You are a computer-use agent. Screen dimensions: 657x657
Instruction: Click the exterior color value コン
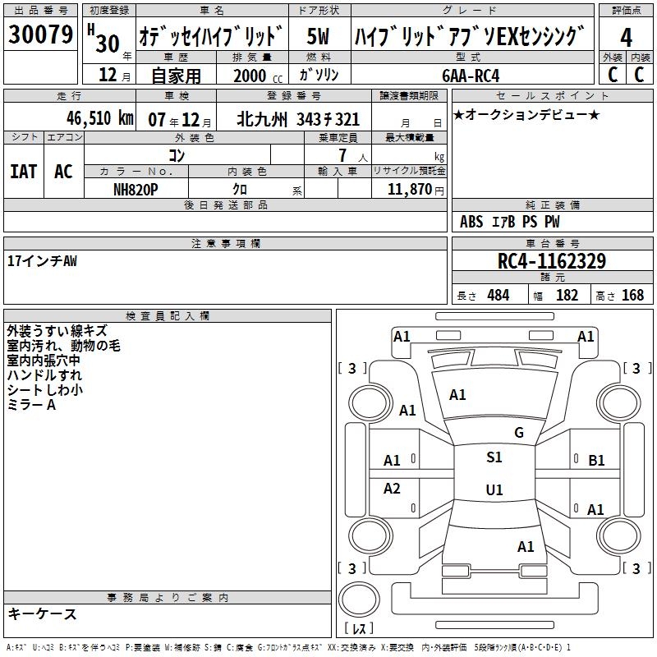(177, 155)
